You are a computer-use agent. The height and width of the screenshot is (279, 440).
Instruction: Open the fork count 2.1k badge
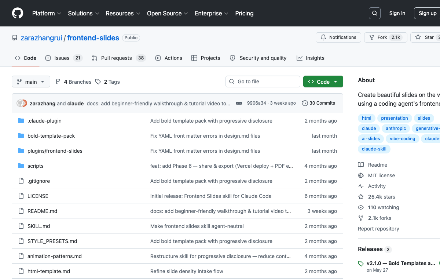pyautogui.click(x=396, y=37)
